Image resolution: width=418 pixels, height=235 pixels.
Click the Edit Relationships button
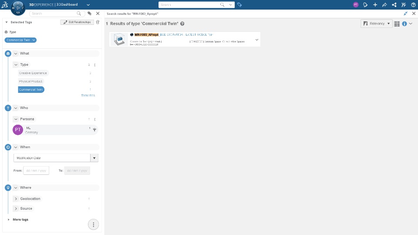pos(77,22)
